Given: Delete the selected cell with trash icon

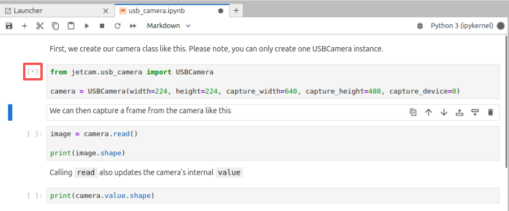Looking at the screenshot, I should click(491, 112).
